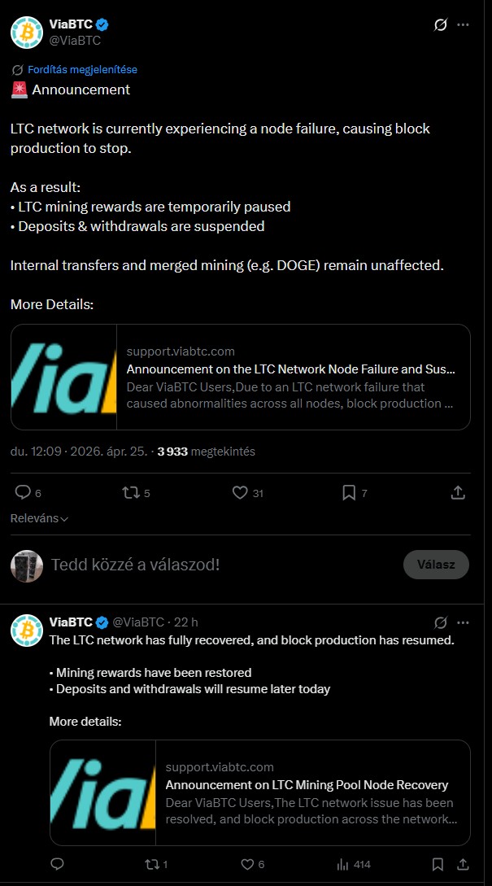Viewport: 492px width, 886px height.
Task: Share the main announcement tweet
Action: click(458, 492)
